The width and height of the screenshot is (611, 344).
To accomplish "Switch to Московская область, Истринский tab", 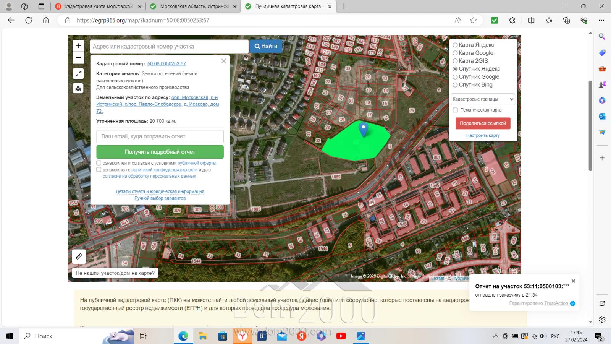I will pyautogui.click(x=193, y=6).
